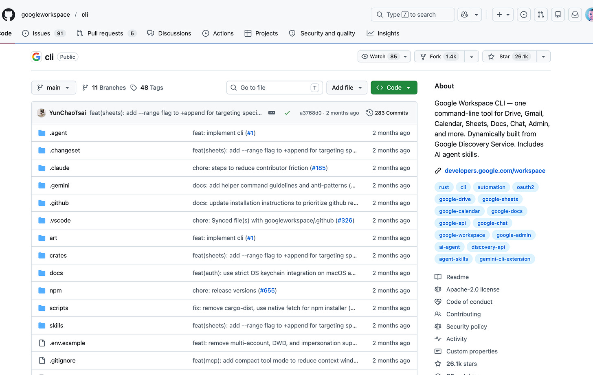View the green checkmark commit status
This screenshot has height=375, width=593.
[x=287, y=113]
